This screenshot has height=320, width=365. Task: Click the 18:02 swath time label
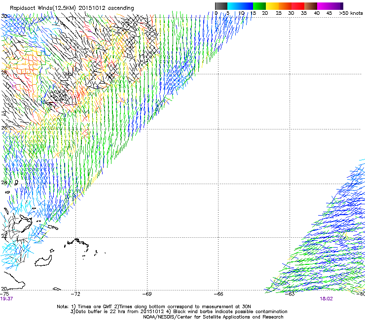[x=326, y=299]
